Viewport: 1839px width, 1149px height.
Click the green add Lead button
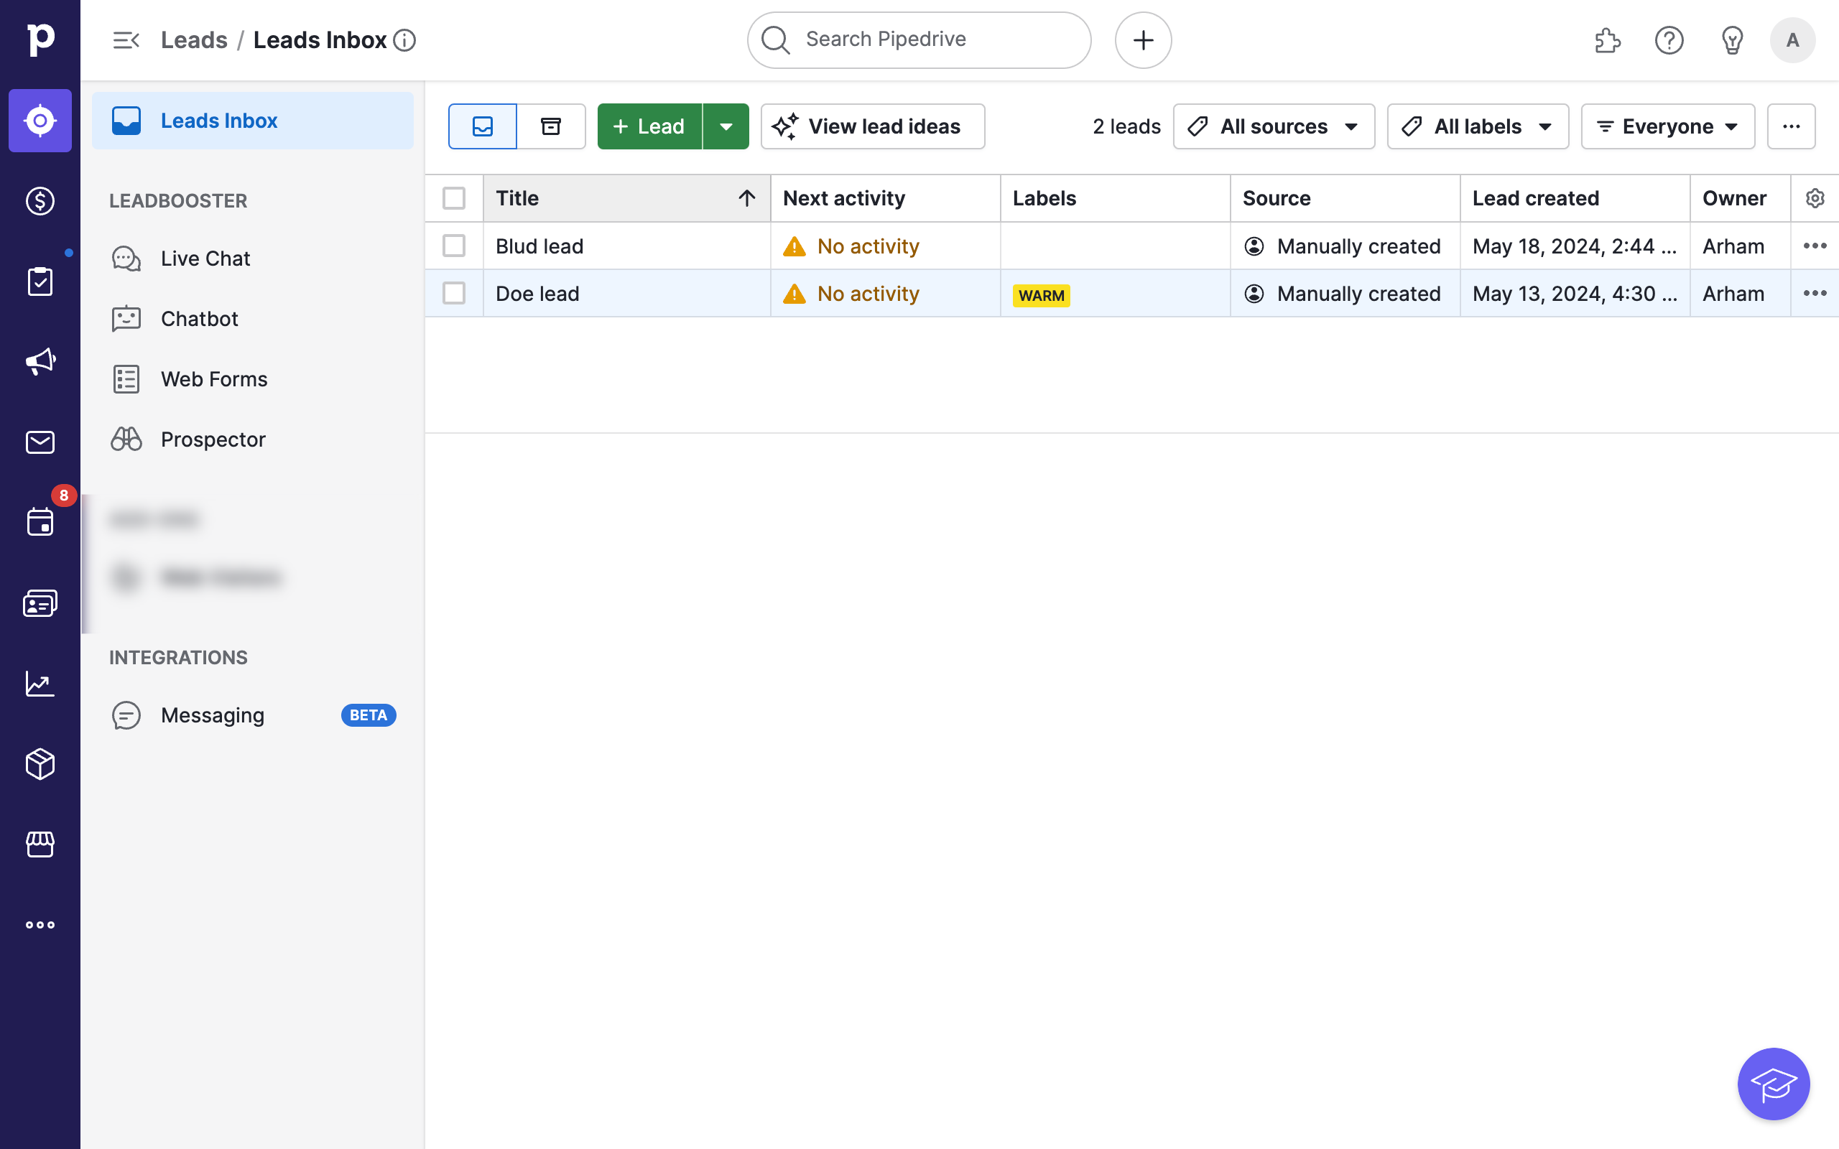pyautogui.click(x=649, y=126)
